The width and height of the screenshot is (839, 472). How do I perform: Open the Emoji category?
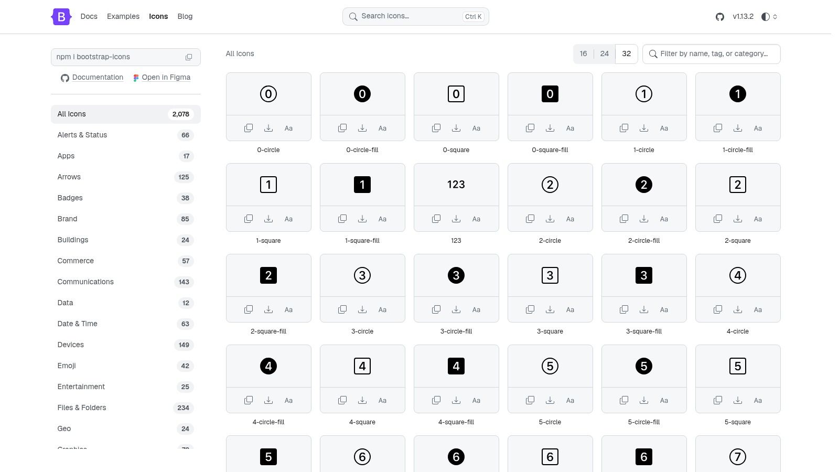pos(126,366)
